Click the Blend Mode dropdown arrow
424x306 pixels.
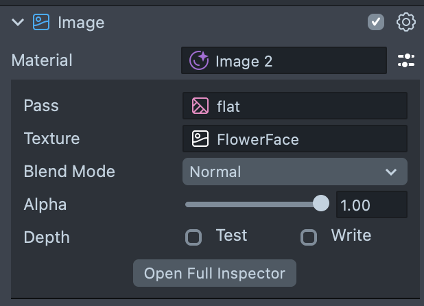391,172
